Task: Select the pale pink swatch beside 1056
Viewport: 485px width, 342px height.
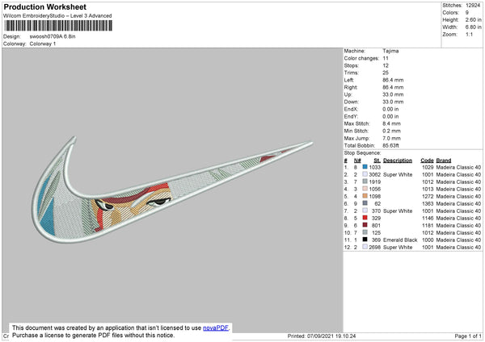Action: [365, 189]
